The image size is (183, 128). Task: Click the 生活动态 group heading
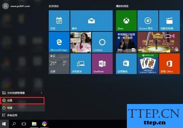[54, 6]
